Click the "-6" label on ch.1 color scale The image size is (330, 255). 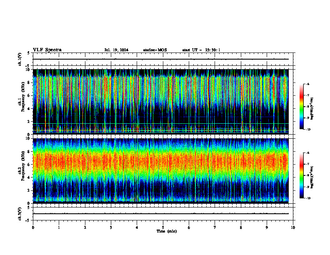click(x=307, y=84)
